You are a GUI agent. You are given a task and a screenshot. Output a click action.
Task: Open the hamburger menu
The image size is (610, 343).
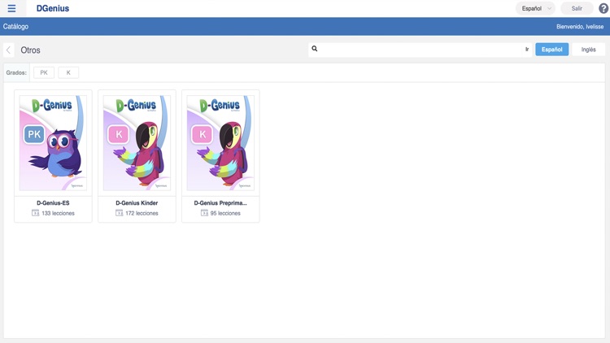click(11, 8)
